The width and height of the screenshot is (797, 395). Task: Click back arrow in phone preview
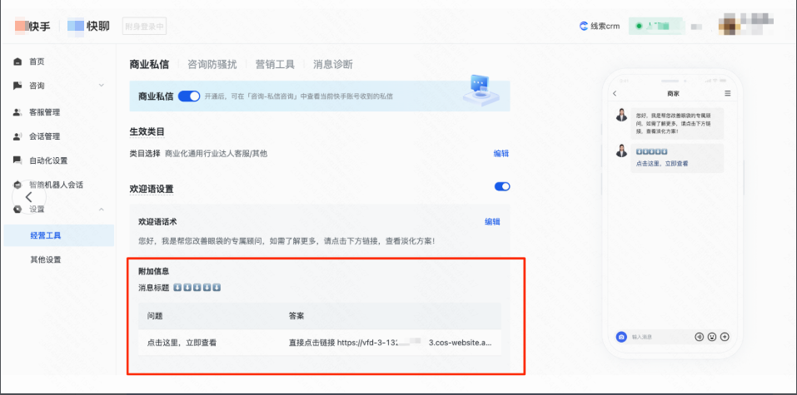pos(615,93)
